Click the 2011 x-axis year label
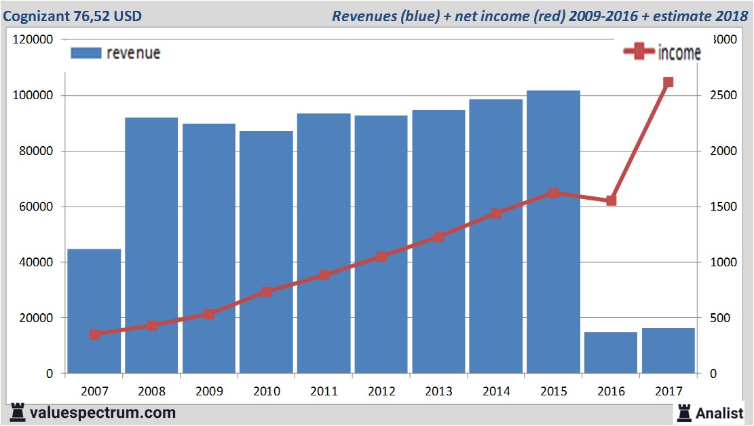 click(324, 391)
